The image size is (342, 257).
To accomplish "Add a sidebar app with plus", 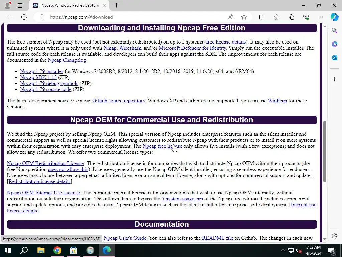I will (x=334, y=79).
